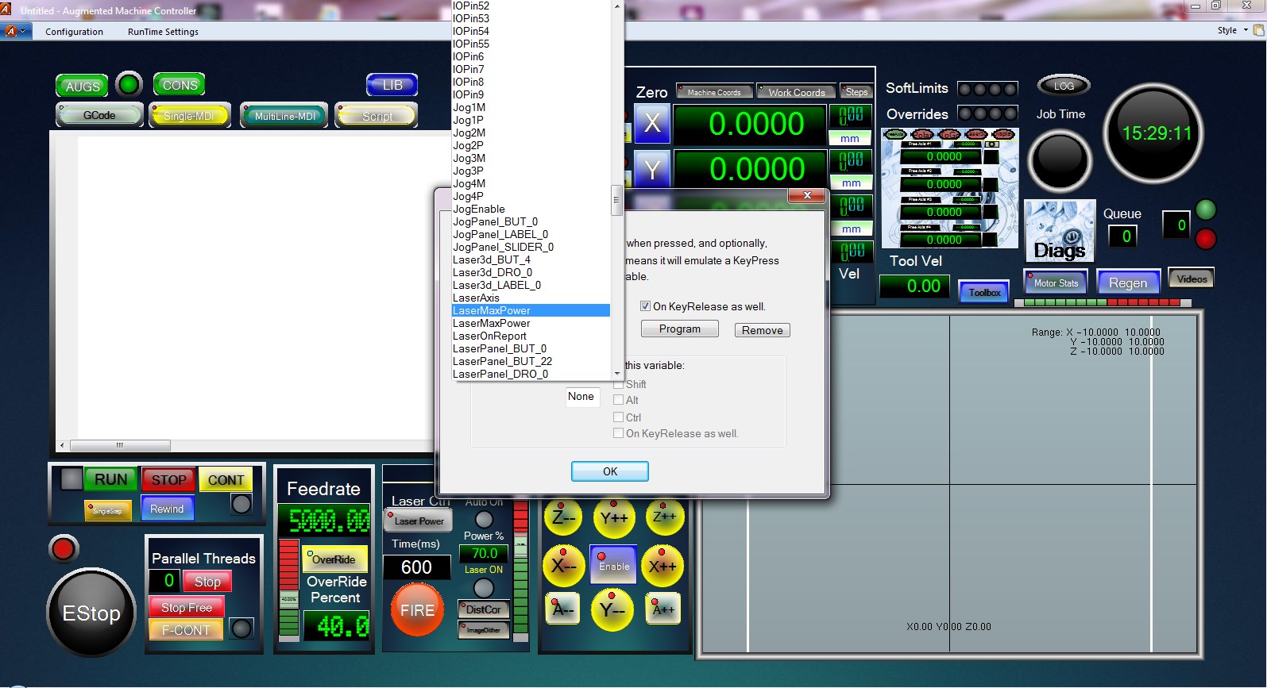
Task: Click the red FIRE laser button
Action: pyautogui.click(x=417, y=609)
